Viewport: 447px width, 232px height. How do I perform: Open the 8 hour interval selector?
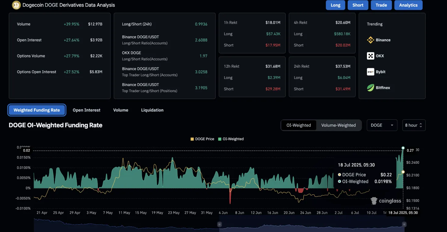pos(414,125)
